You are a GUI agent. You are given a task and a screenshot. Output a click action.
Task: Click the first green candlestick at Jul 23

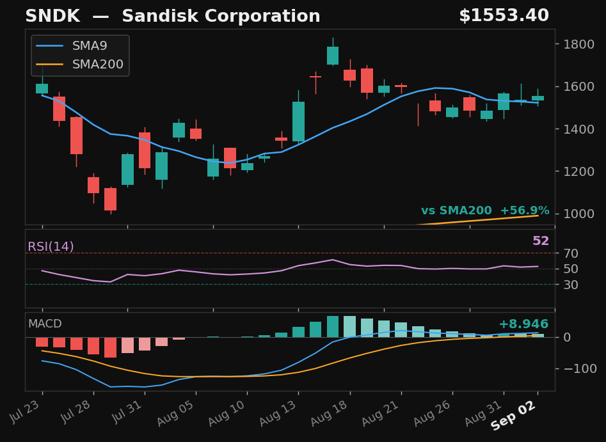42,88
